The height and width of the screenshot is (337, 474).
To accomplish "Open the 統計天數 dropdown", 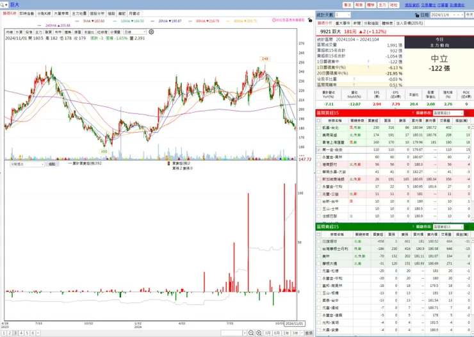I will pyautogui.click(x=343, y=15).
